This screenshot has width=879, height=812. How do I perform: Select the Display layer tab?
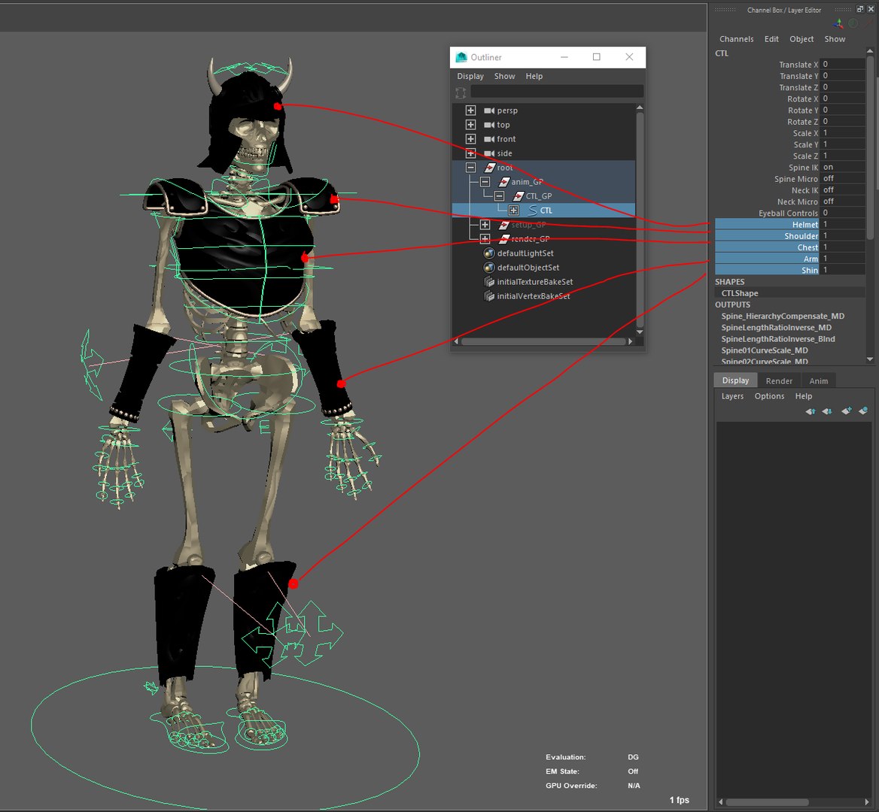(735, 380)
